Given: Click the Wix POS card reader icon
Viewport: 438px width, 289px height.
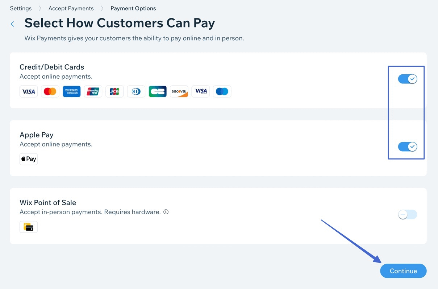Looking at the screenshot, I should [x=28, y=227].
